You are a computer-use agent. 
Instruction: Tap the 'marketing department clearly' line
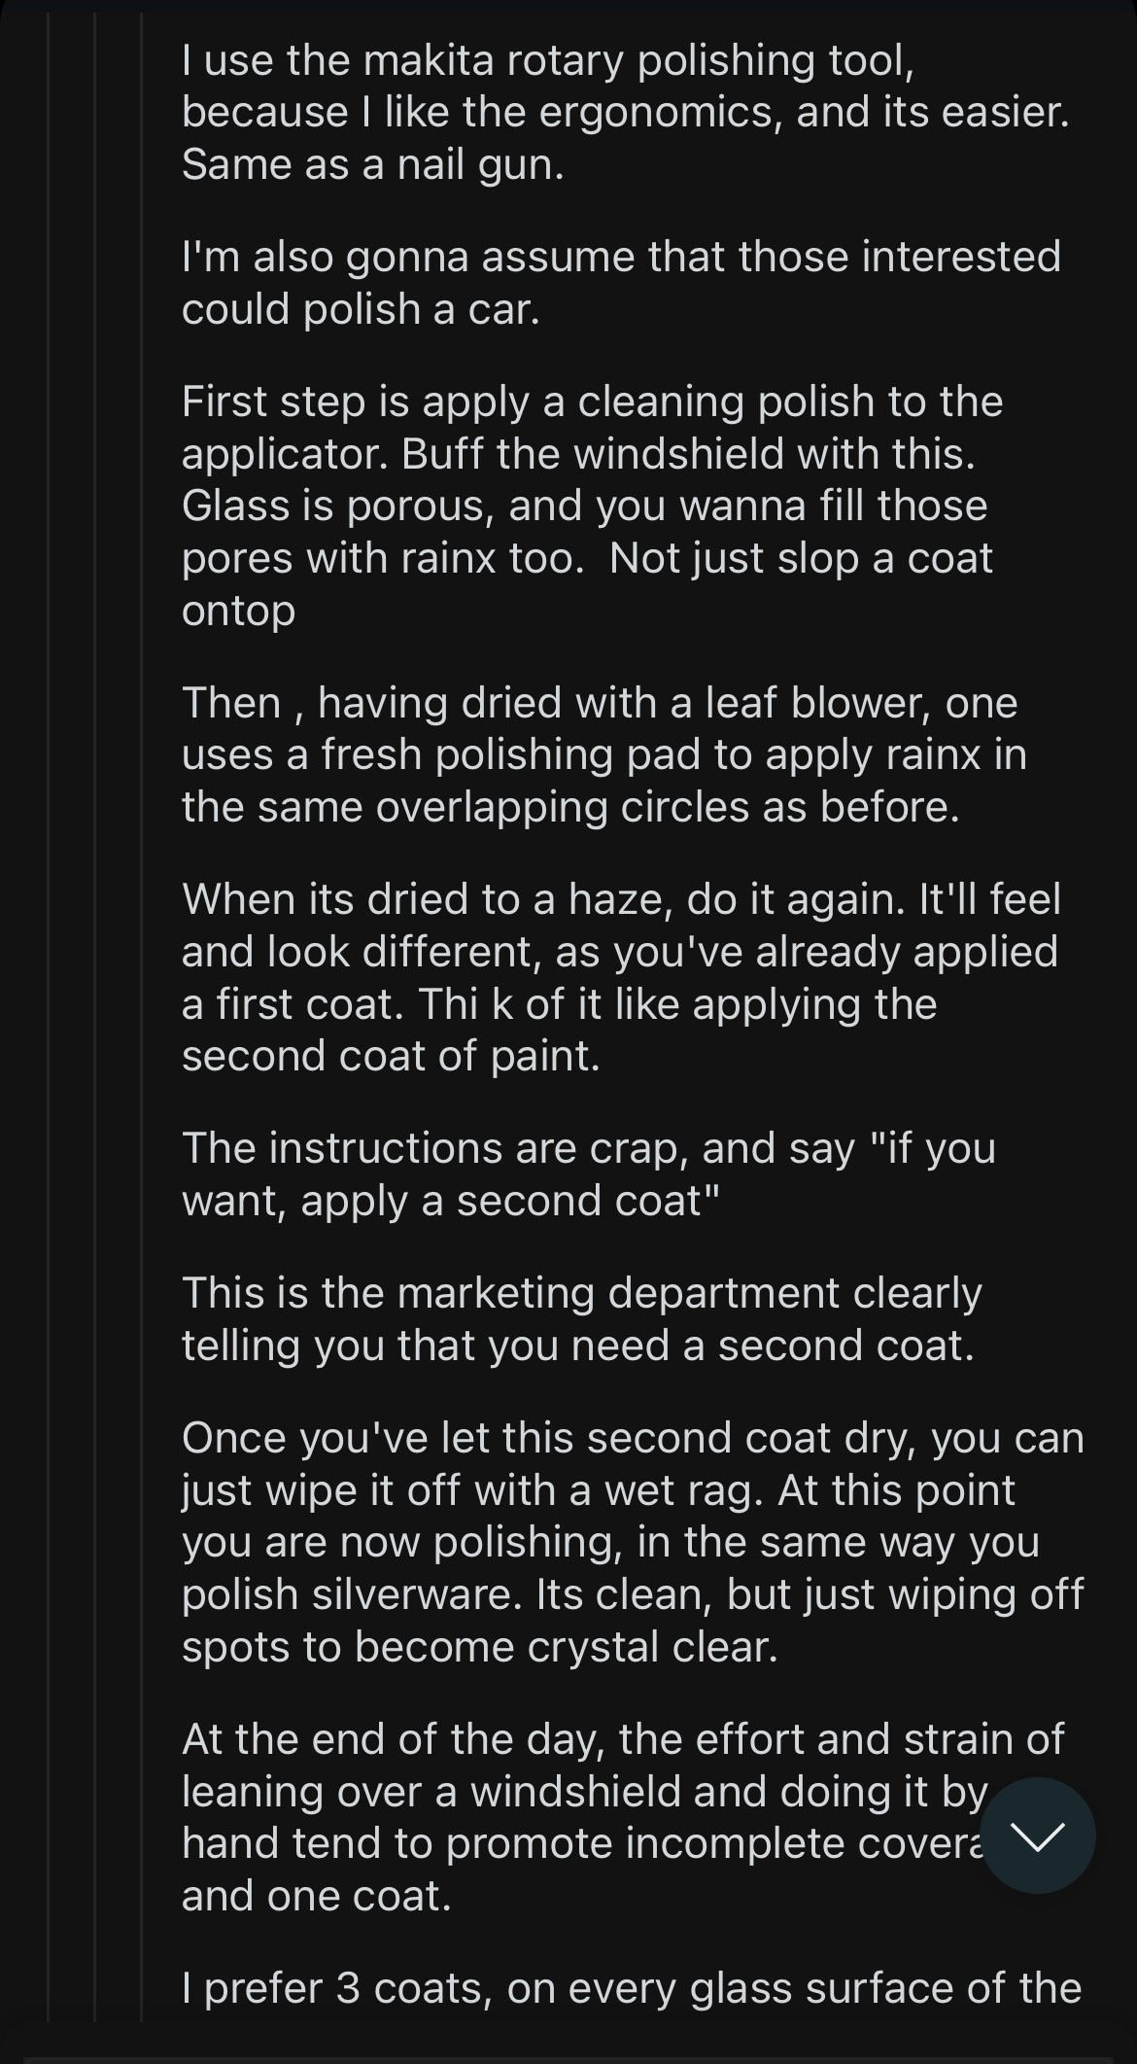coord(582,1293)
